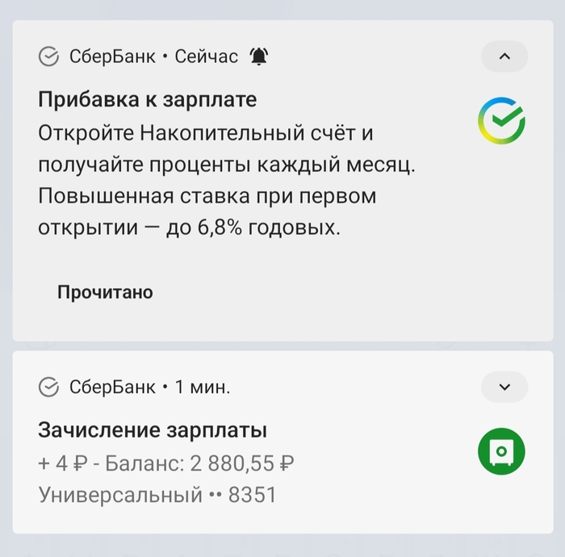Click the large green Sber logo

point(501,121)
